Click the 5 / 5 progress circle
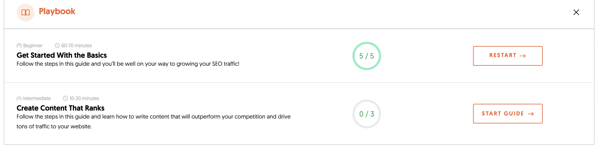 point(367,56)
